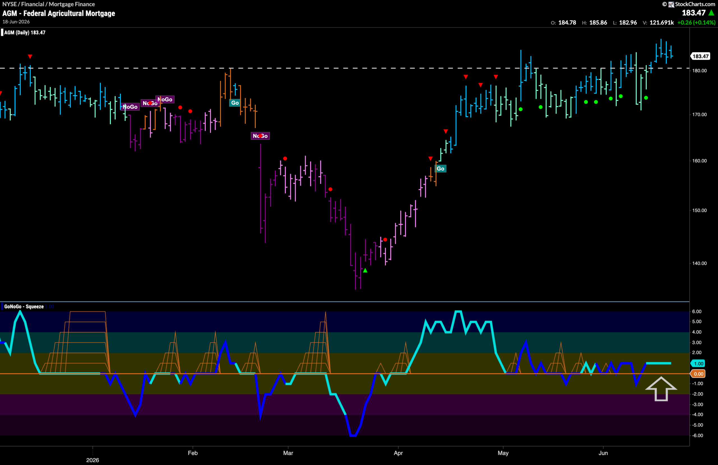Viewport: 718px width, 465px height.
Task: Click the +0.26 (+0.14%) change value
Action: (x=696, y=23)
